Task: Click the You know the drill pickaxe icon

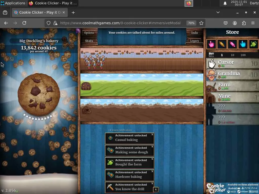Action: coord(110,187)
